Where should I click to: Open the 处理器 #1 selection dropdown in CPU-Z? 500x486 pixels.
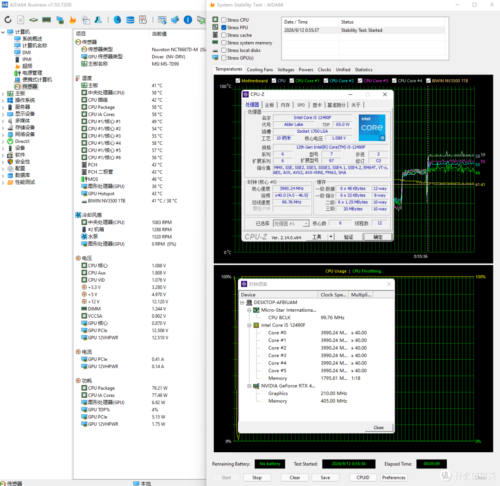click(306, 223)
